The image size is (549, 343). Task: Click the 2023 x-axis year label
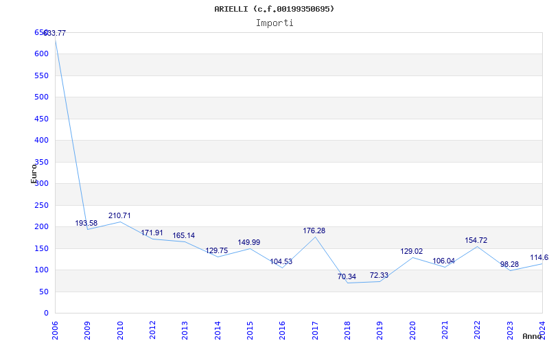[509, 331]
